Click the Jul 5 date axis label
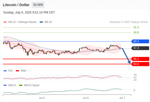Image resolution: width=150 pixels, height=102 pixels. (42, 98)
